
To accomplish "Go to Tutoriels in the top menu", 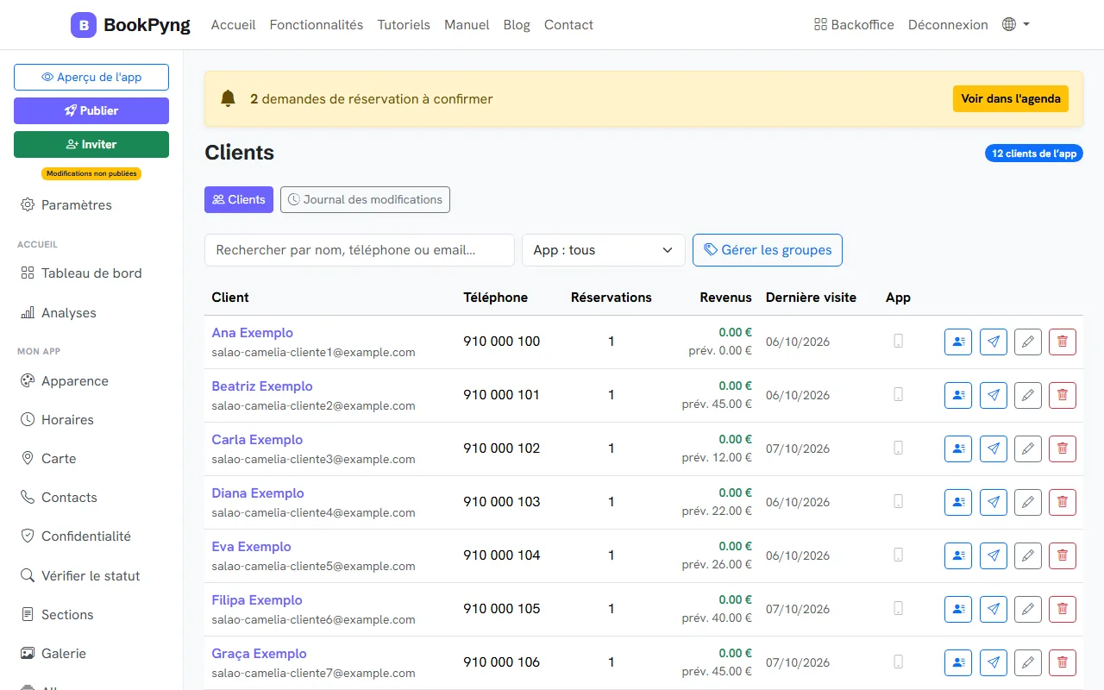I will coord(404,25).
